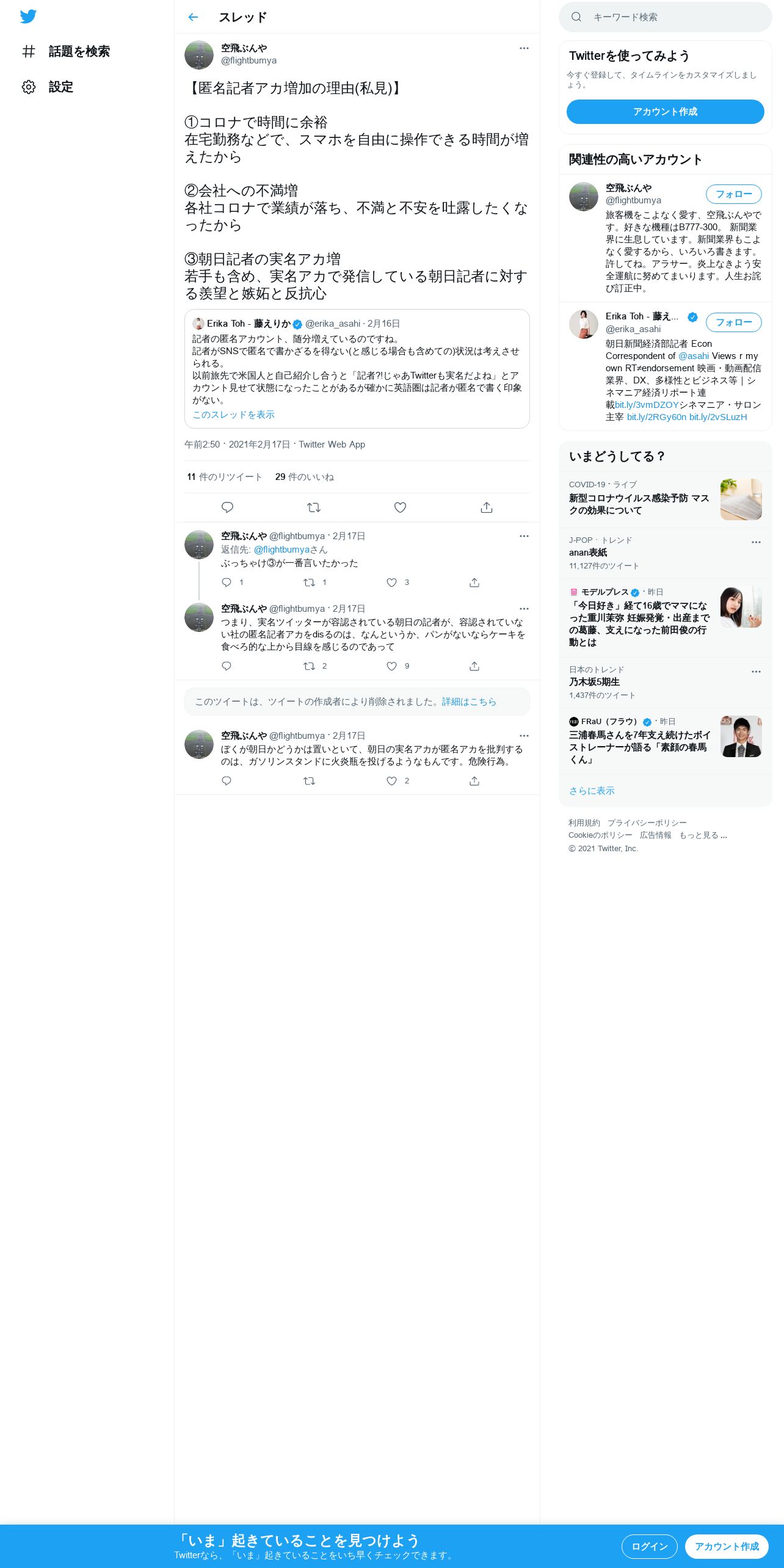Screen dimensions: 784x1568
Task: Like the ぶっちゃけ③ tweet
Action: pyautogui.click(x=392, y=583)
